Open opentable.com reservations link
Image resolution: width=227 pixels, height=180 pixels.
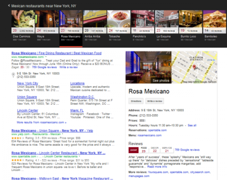(158, 130)
